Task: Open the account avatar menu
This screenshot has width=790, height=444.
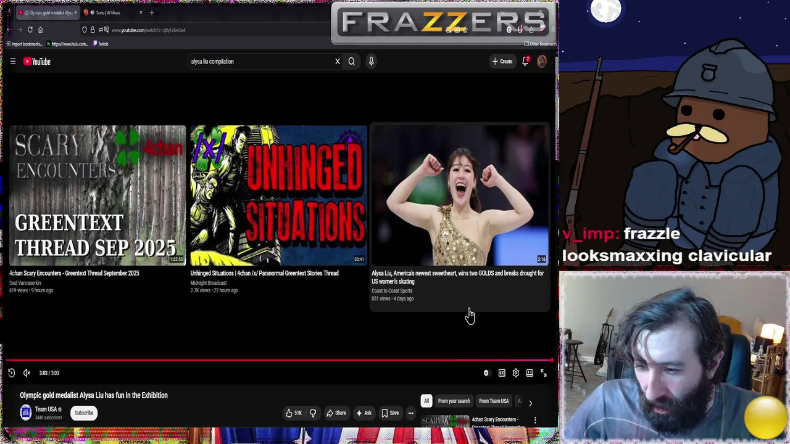Action: click(542, 61)
